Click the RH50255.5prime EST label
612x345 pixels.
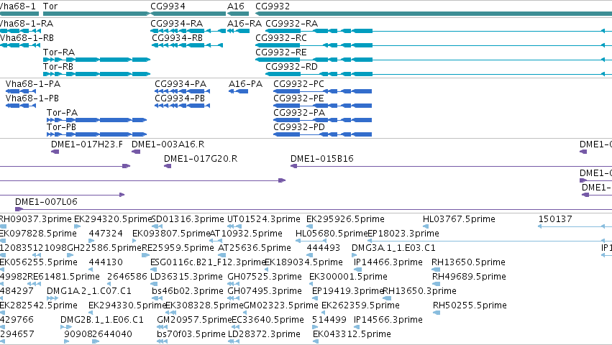pos(470,305)
